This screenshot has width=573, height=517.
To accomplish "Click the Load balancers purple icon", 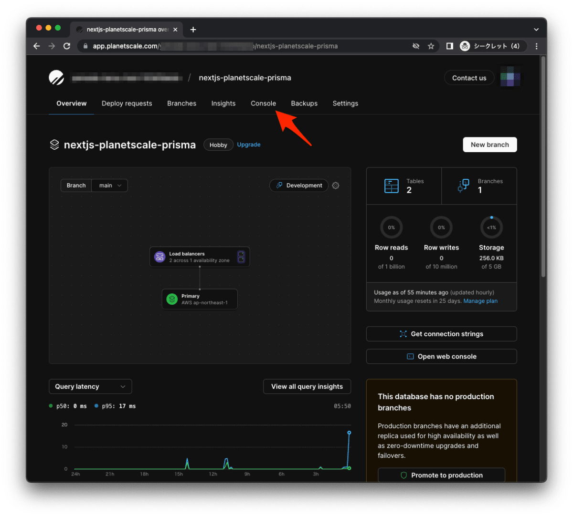I will [160, 257].
